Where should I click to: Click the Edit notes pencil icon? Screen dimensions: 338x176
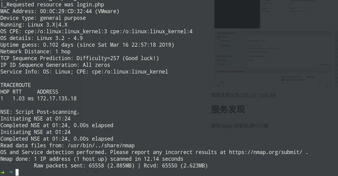[x=318, y=65]
